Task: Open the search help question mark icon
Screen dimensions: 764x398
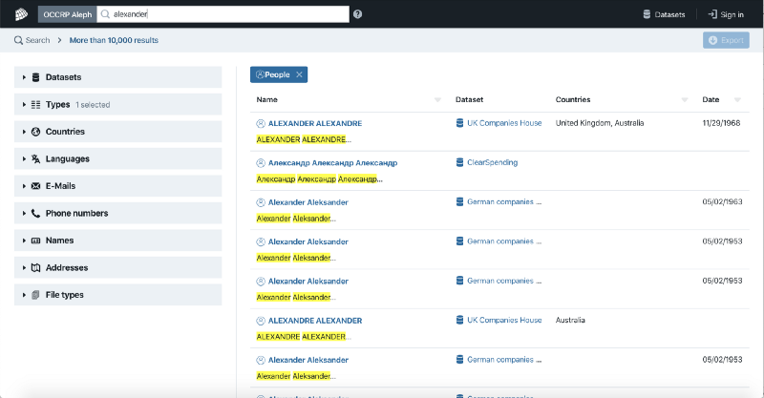Action: click(357, 14)
